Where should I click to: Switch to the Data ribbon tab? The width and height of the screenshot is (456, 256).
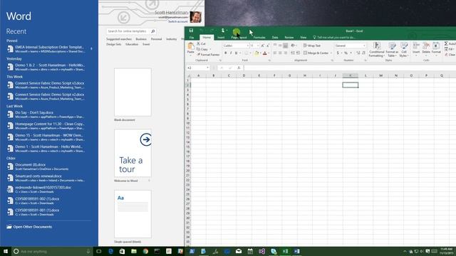(x=275, y=38)
